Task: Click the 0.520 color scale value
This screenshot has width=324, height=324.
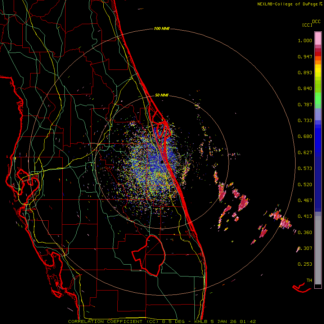Action: [x=305, y=185]
